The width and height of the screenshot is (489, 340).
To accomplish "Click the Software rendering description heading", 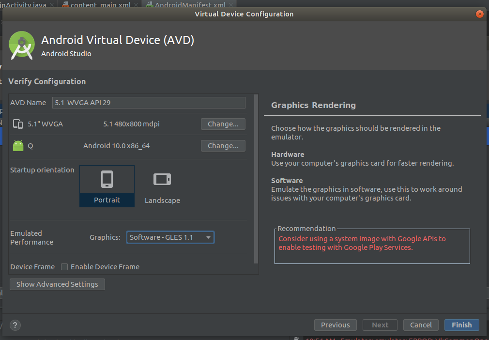I will pyautogui.click(x=287, y=181).
